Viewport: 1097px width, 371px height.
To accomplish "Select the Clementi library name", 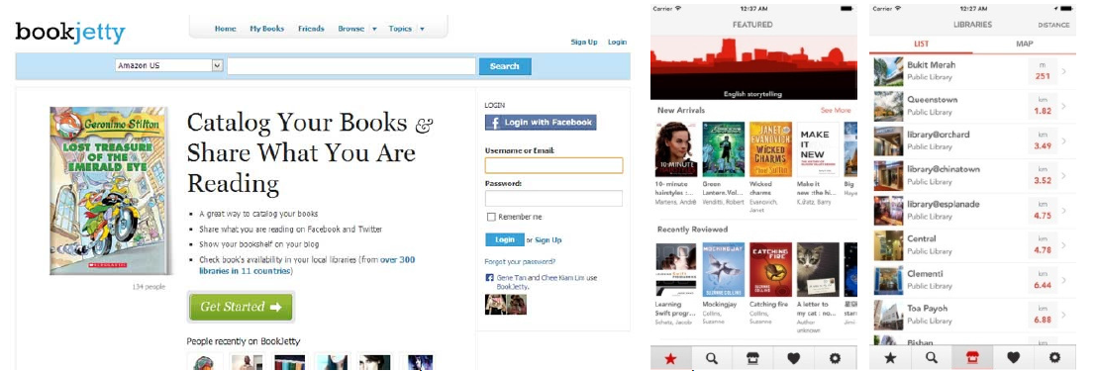I will pyautogui.click(x=925, y=274).
